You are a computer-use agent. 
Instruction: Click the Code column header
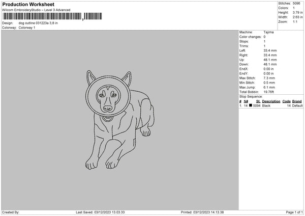pyautogui.click(x=286, y=101)
